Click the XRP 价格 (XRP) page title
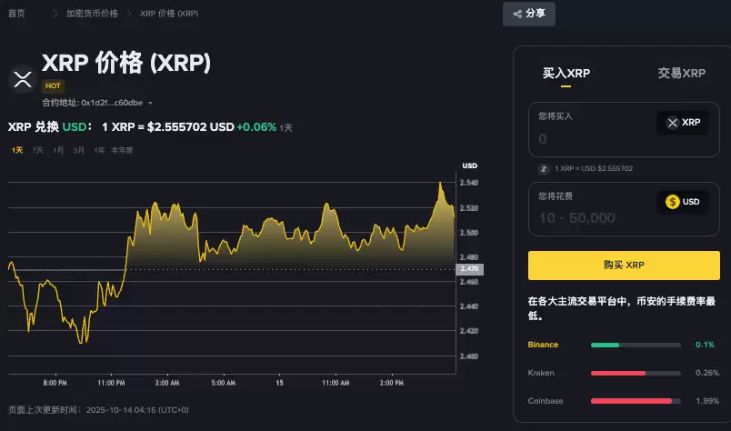 (x=126, y=63)
